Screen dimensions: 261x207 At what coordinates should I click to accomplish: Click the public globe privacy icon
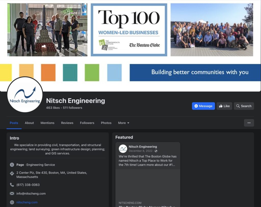(156, 151)
